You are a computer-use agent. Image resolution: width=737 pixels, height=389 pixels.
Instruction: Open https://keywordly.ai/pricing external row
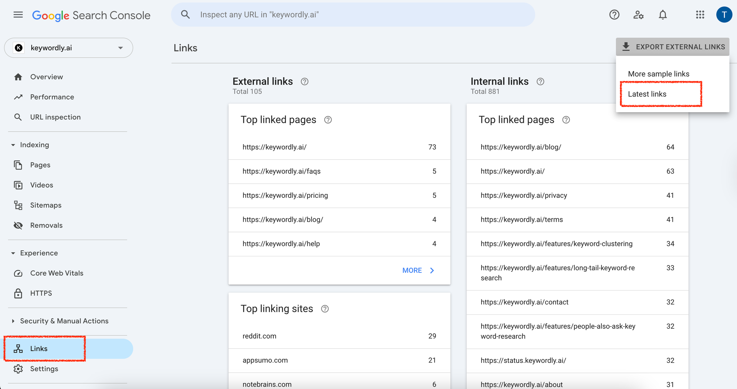(339, 196)
